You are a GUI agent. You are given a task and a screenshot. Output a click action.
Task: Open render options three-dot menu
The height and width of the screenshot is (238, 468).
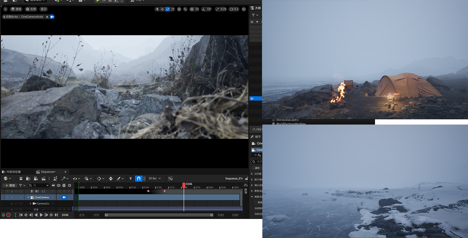pos(49,178)
